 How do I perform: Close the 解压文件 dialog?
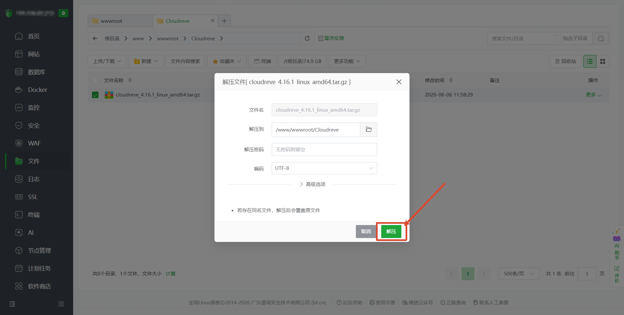tap(399, 82)
